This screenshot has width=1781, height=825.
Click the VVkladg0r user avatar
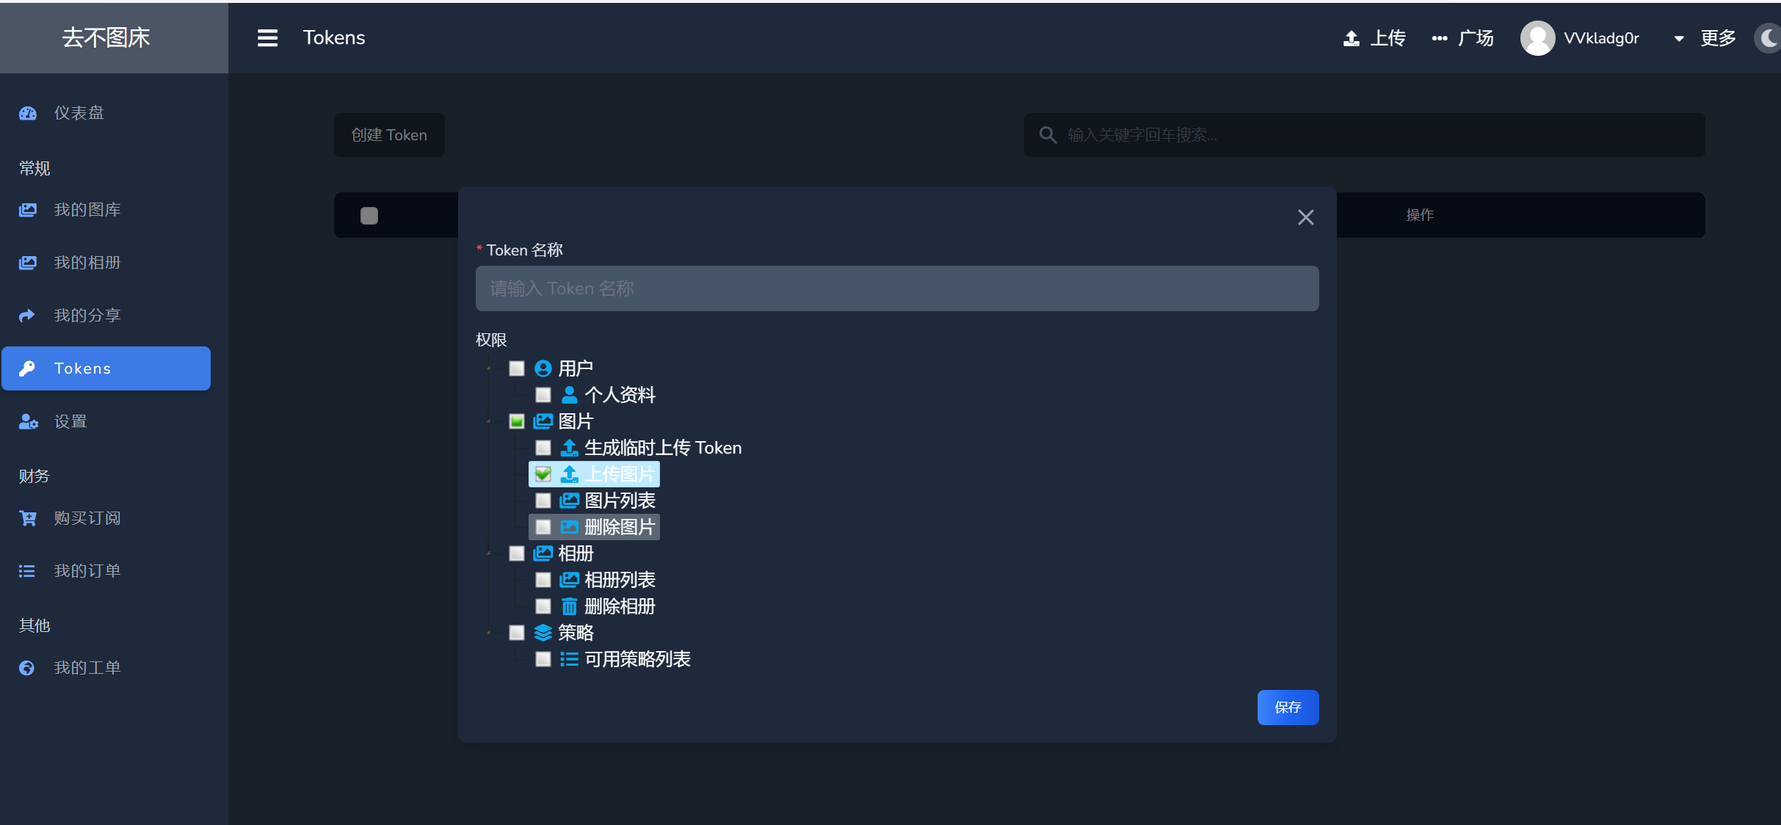pyautogui.click(x=1537, y=38)
